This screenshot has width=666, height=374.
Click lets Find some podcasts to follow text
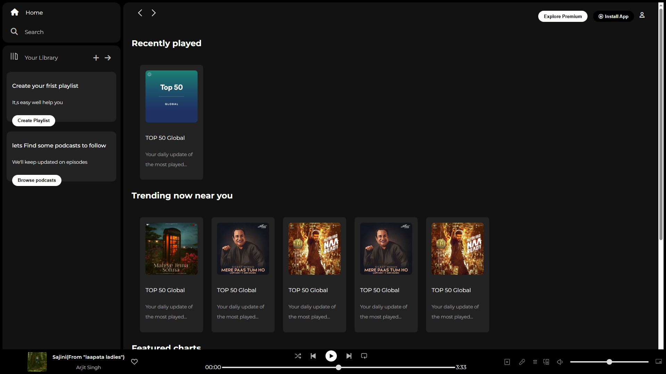pyautogui.click(x=59, y=145)
